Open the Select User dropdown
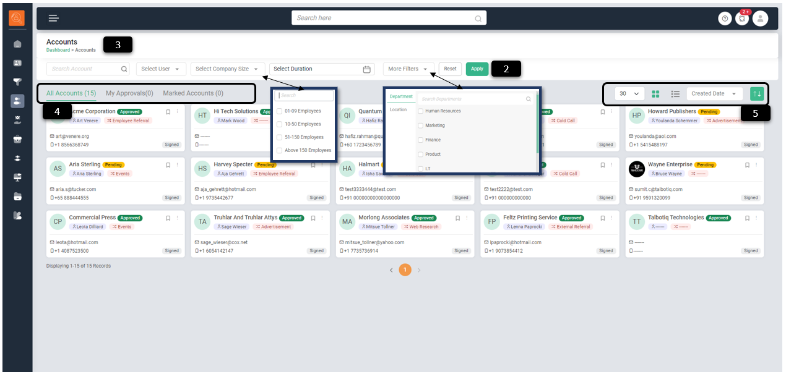The image size is (786, 377). coord(161,69)
